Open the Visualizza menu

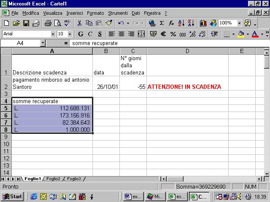click(52, 13)
